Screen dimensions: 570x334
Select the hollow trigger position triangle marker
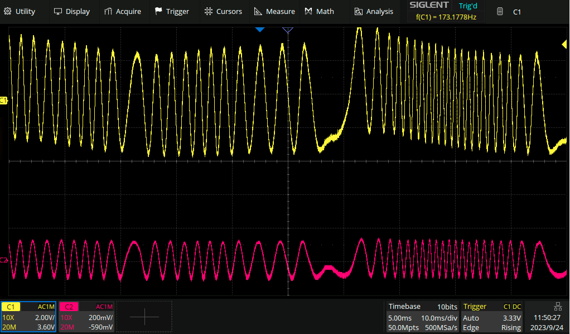click(x=288, y=30)
